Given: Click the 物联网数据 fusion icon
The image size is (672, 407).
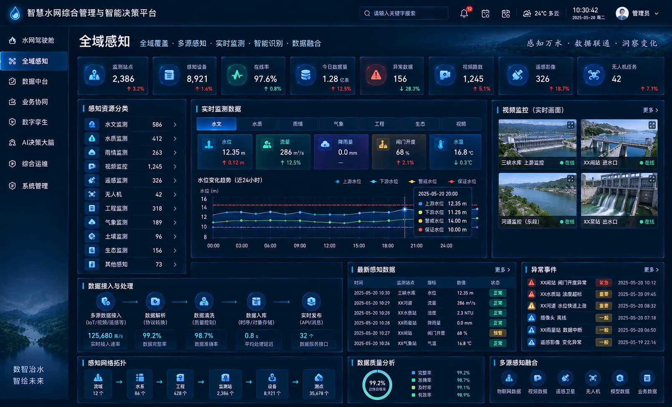Looking at the screenshot, I should 509,378.
